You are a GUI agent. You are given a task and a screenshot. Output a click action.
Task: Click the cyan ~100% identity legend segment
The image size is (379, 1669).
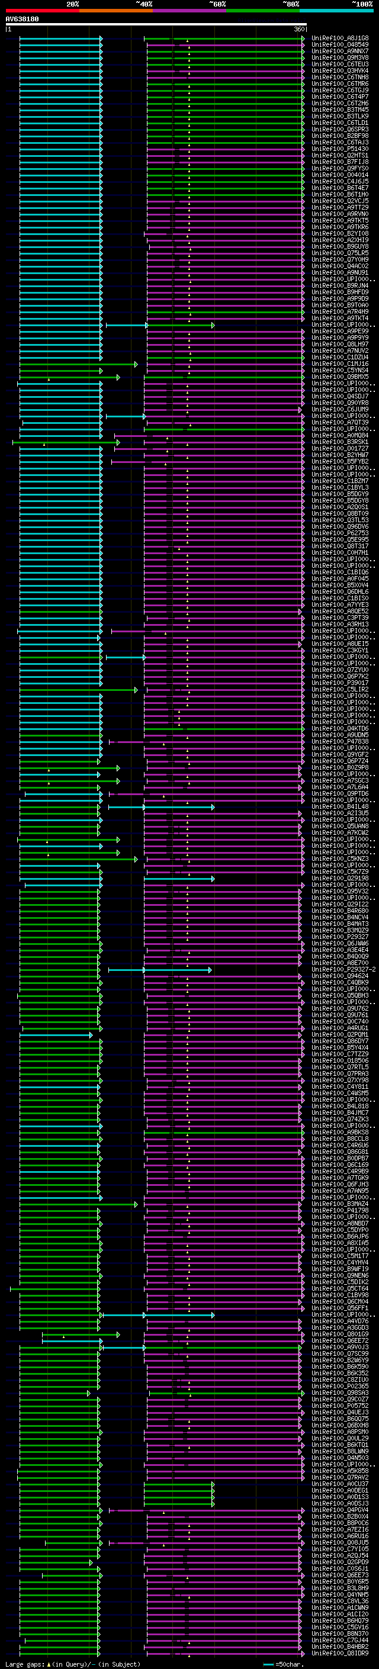click(336, 11)
